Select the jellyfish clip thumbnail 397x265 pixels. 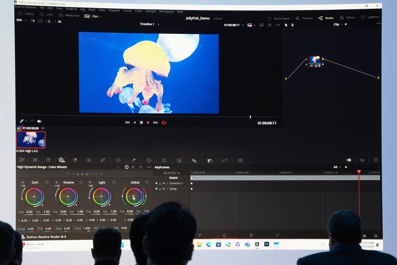point(31,140)
